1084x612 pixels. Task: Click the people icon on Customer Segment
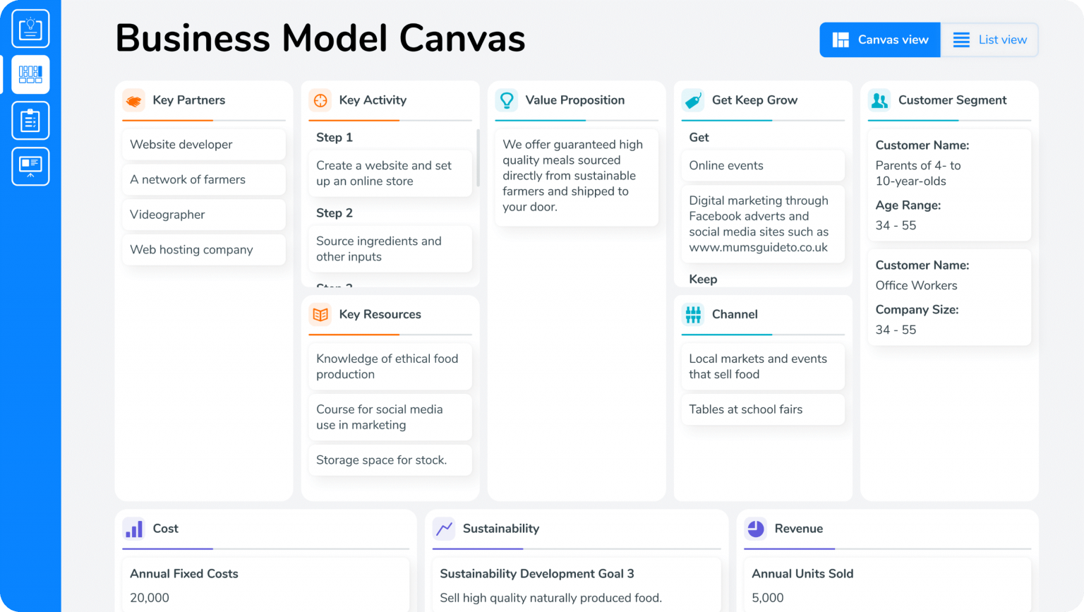pyautogui.click(x=879, y=100)
